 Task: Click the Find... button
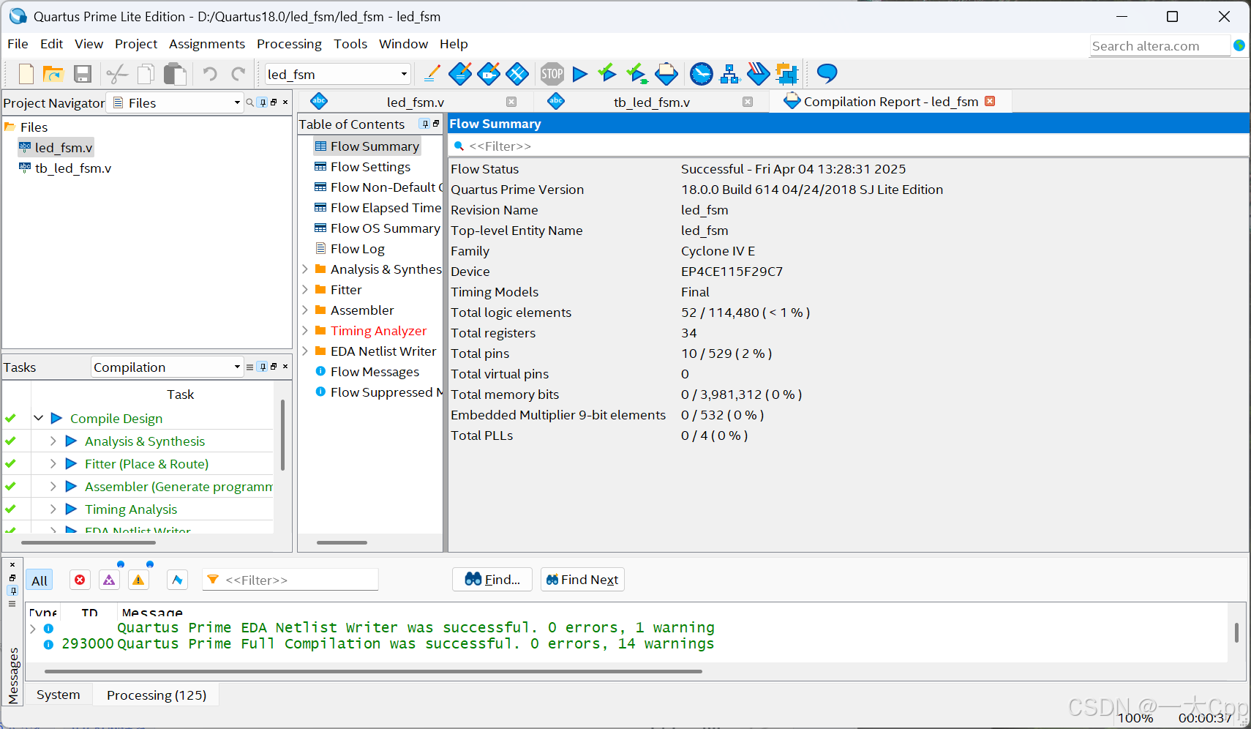pos(492,580)
